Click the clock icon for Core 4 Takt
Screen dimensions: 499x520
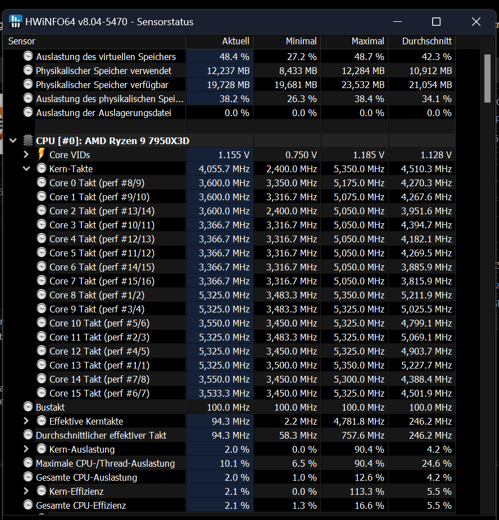42,238
